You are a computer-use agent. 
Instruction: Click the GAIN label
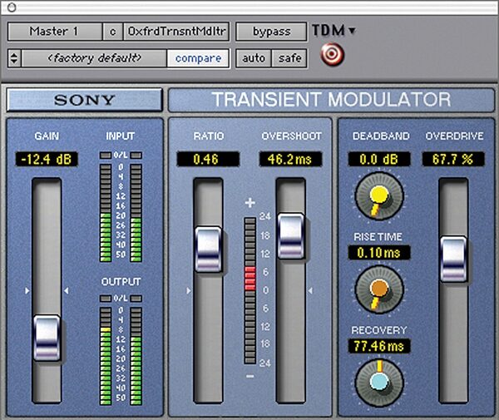pos(47,136)
